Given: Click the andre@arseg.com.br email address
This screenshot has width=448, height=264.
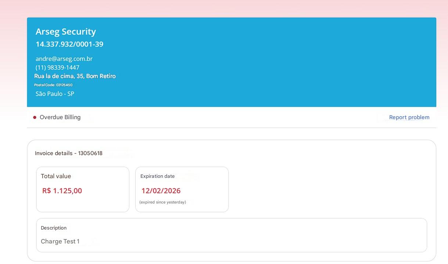Looking at the screenshot, I should (x=64, y=59).
